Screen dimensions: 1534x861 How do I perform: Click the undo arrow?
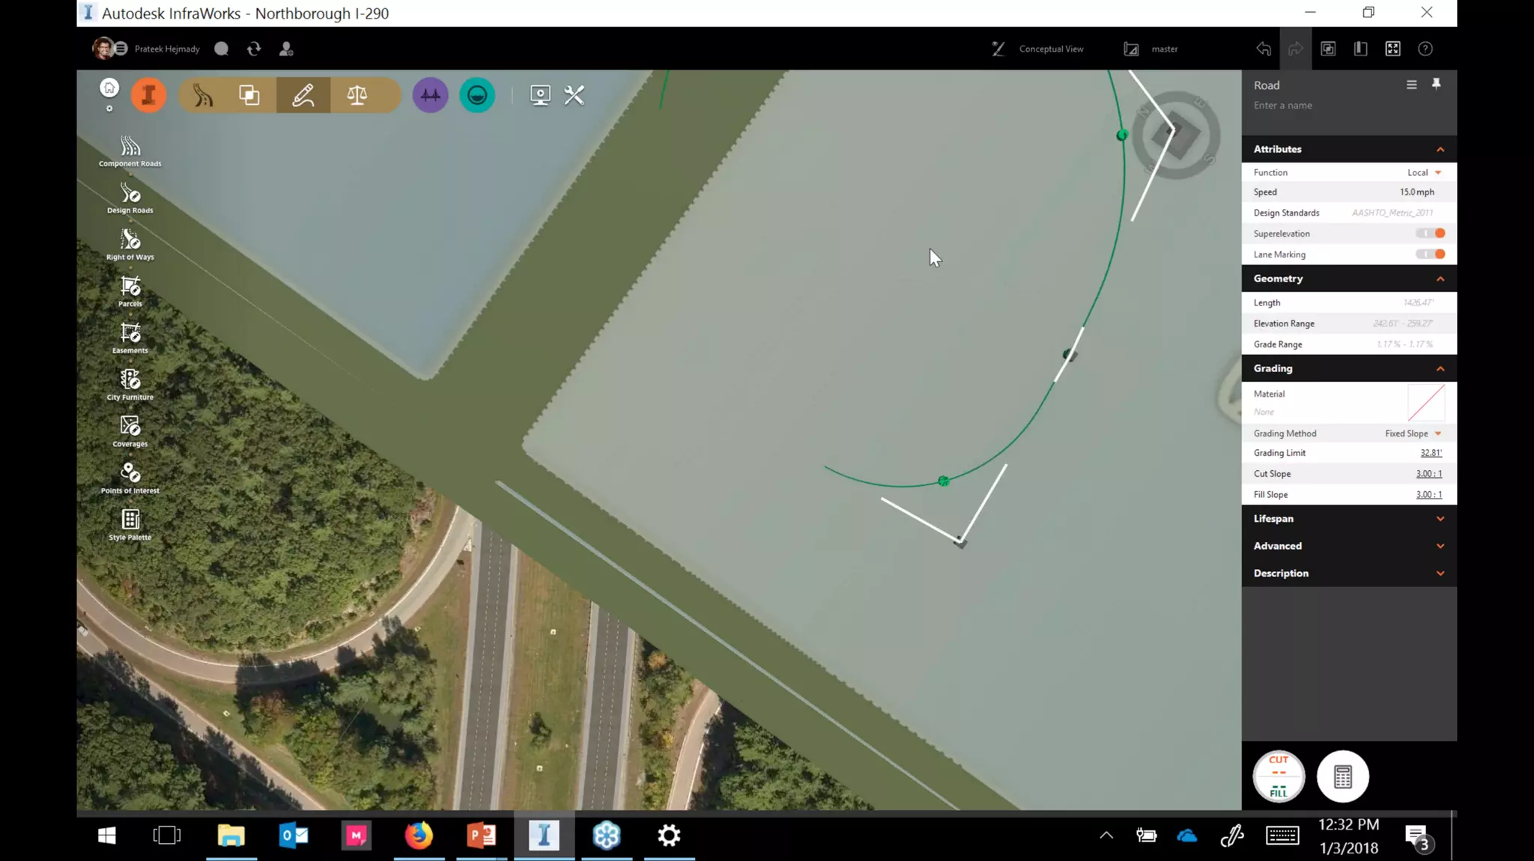(x=1264, y=49)
